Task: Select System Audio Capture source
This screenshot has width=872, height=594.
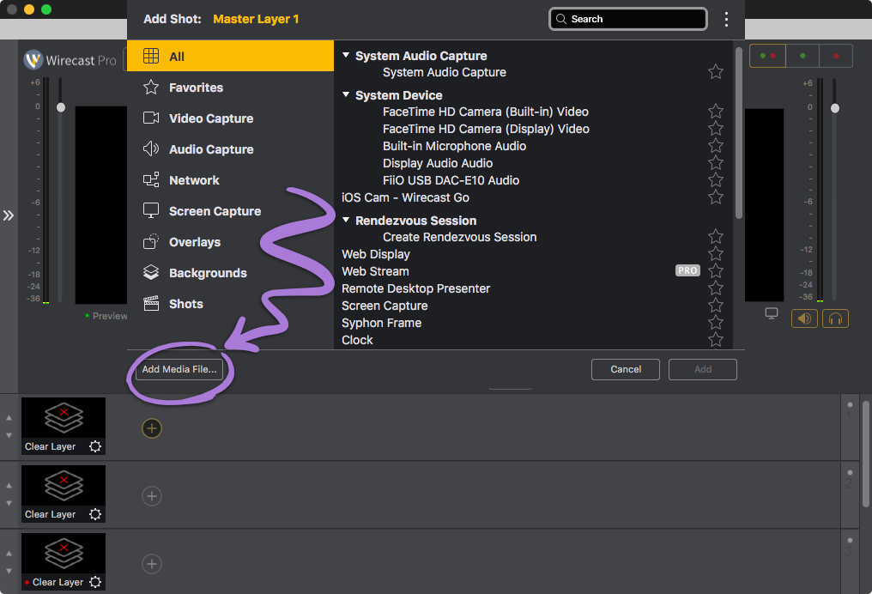Action: (x=445, y=72)
